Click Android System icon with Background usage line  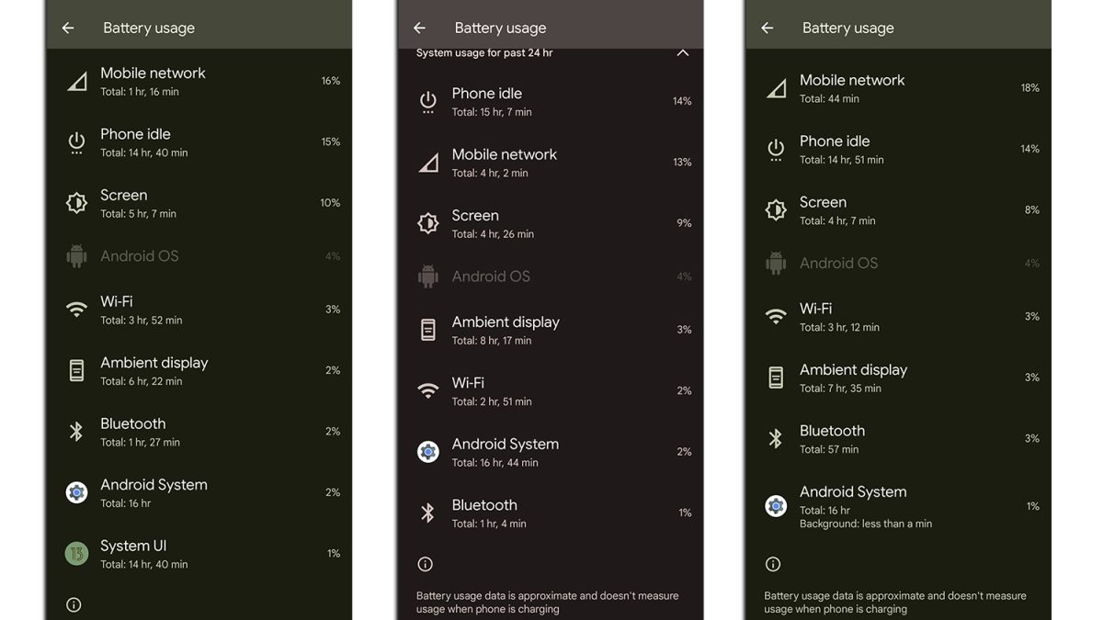pyautogui.click(x=776, y=506)
